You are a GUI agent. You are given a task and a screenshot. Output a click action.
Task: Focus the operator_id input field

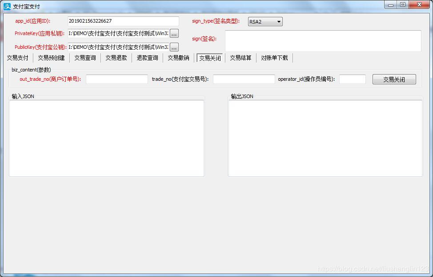click(353, 79)
